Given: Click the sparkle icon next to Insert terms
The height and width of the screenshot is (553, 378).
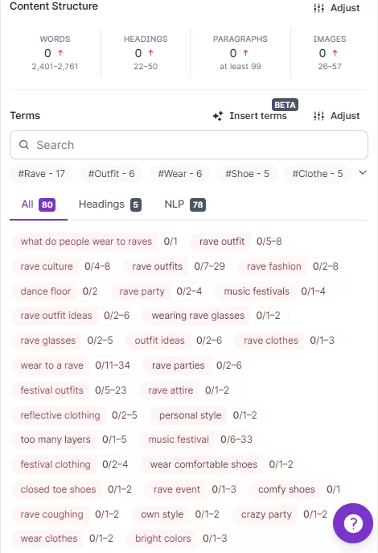Looking at the screenshot, I should (218, 116).
